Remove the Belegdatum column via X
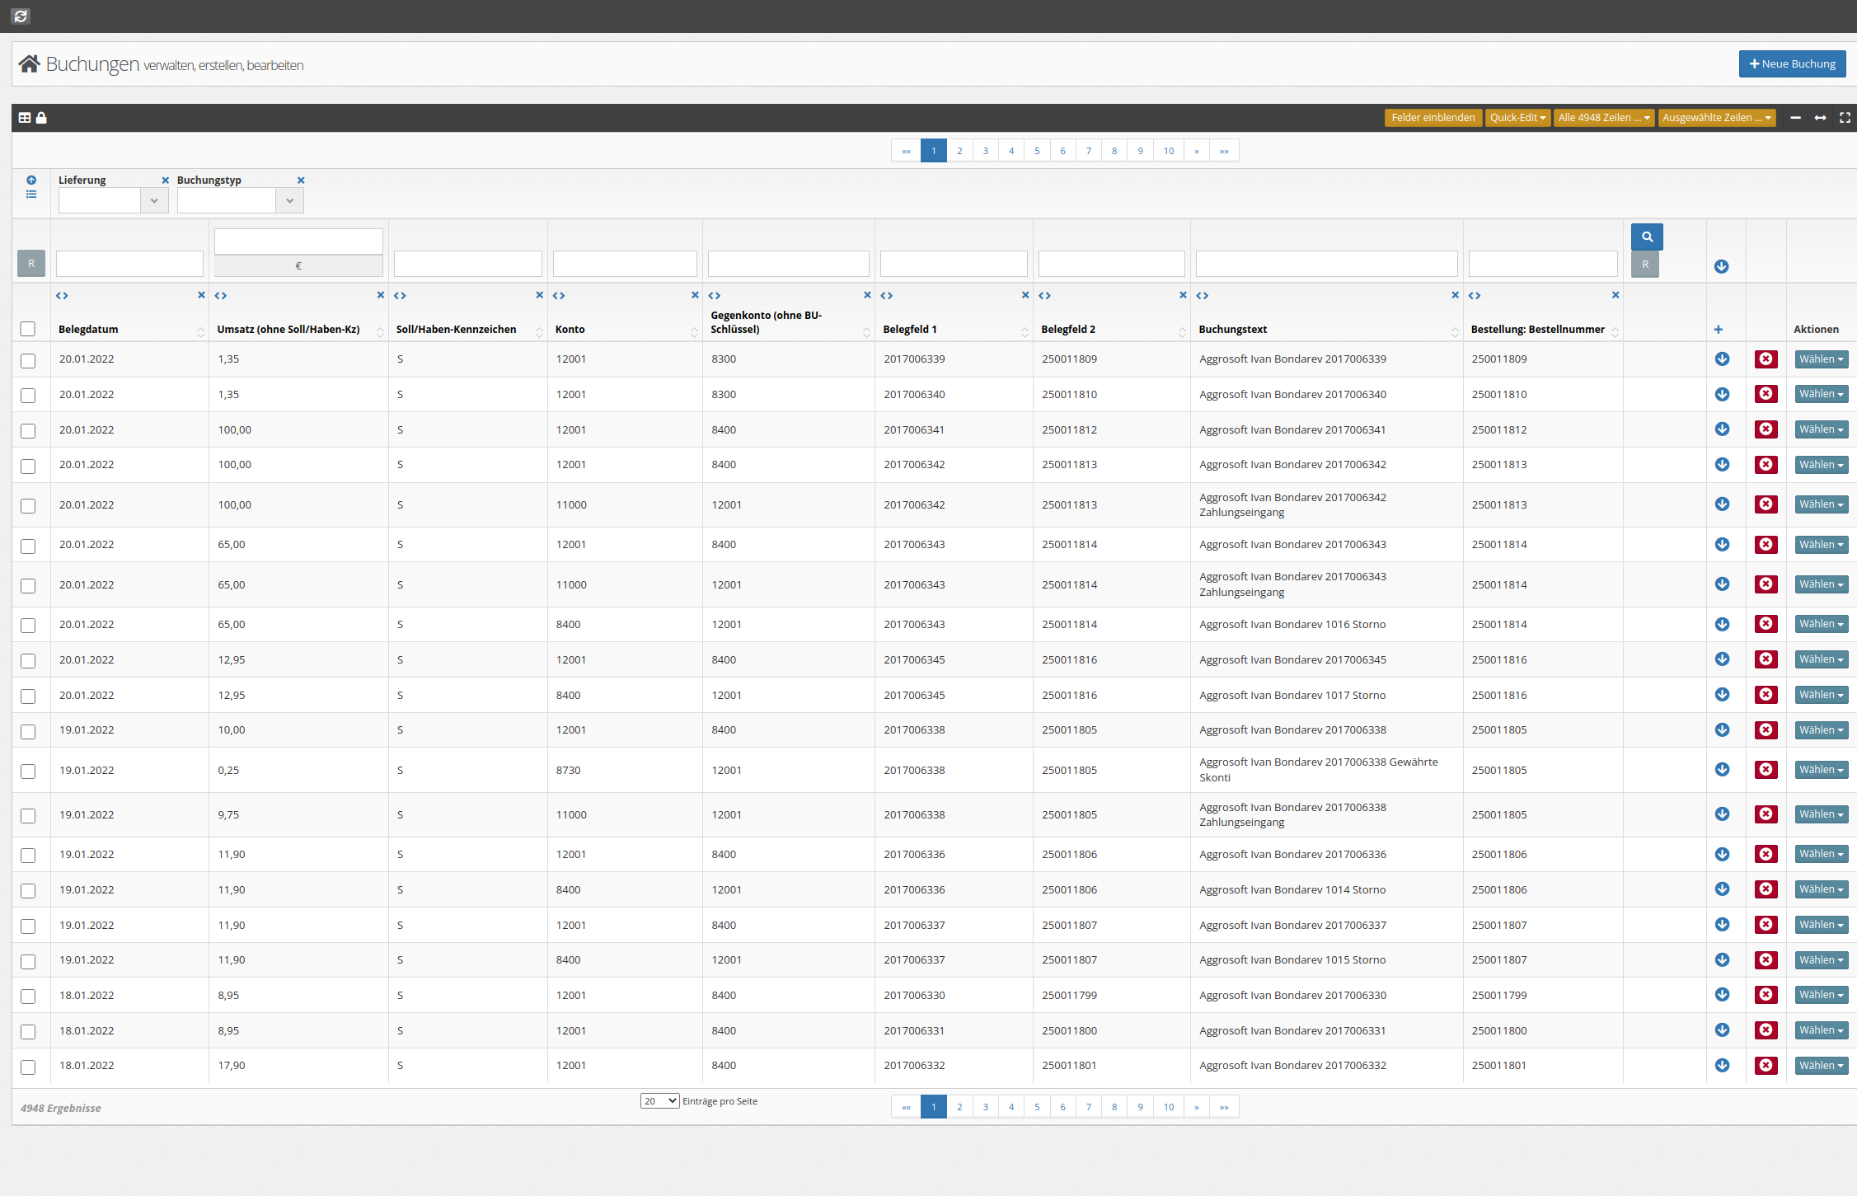Image resolution: width=1857 pixels, height=1196 pixels. pyautogui.click(x=201, y=295)
